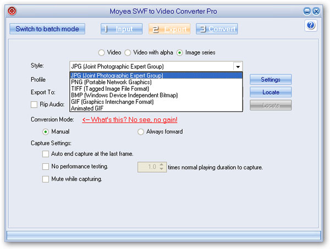Image resolution: width=330 pixels, height=249 pixels.
Task: Select Always forward conversion mode
Action: point(141,132)
